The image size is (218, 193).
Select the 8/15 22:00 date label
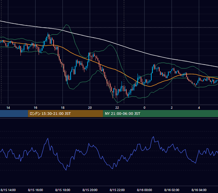pyautogui.click(x=117, y=190)
